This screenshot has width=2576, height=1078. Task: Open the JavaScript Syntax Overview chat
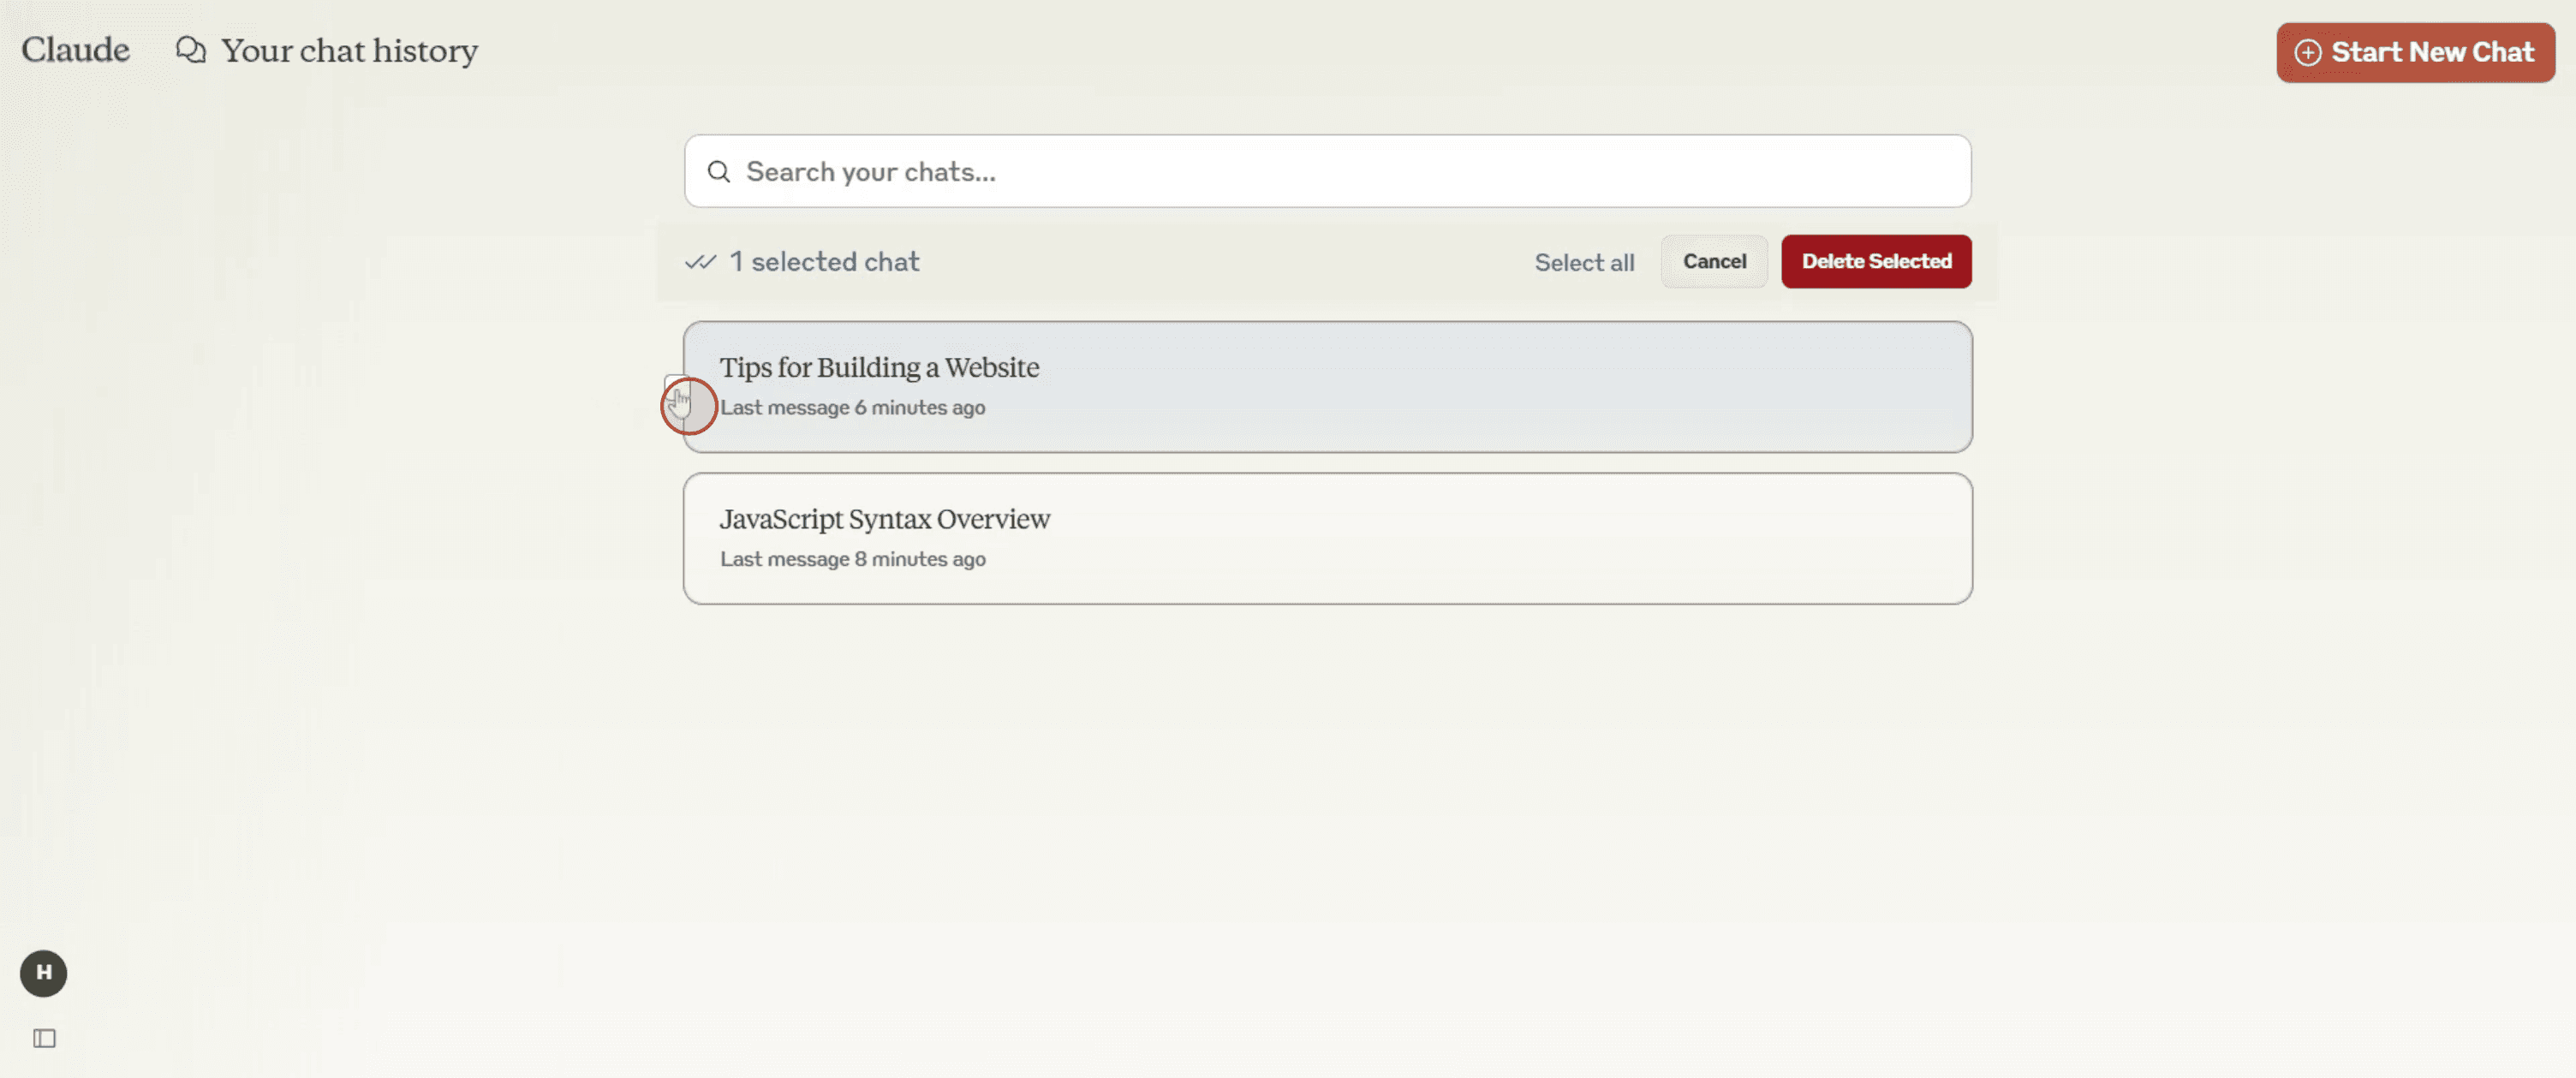point(884,519)
